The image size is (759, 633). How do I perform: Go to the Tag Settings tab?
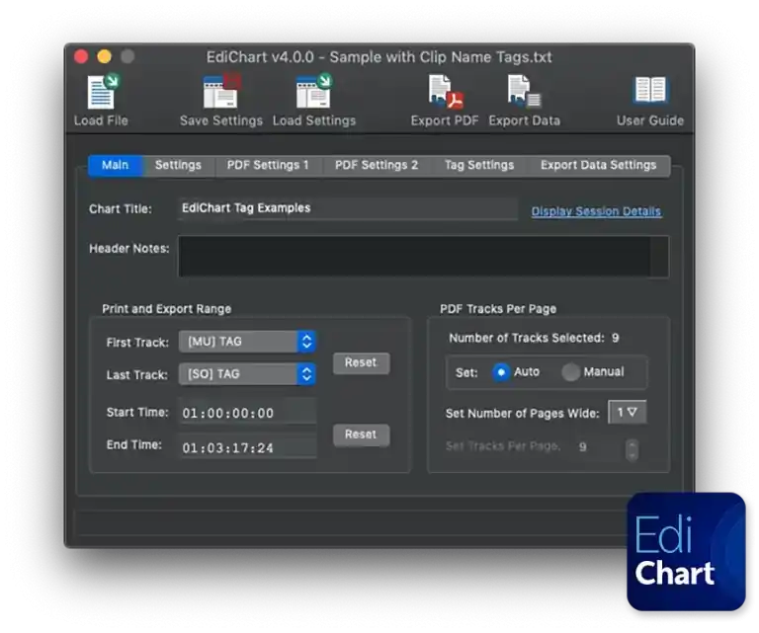click(479, 165)
